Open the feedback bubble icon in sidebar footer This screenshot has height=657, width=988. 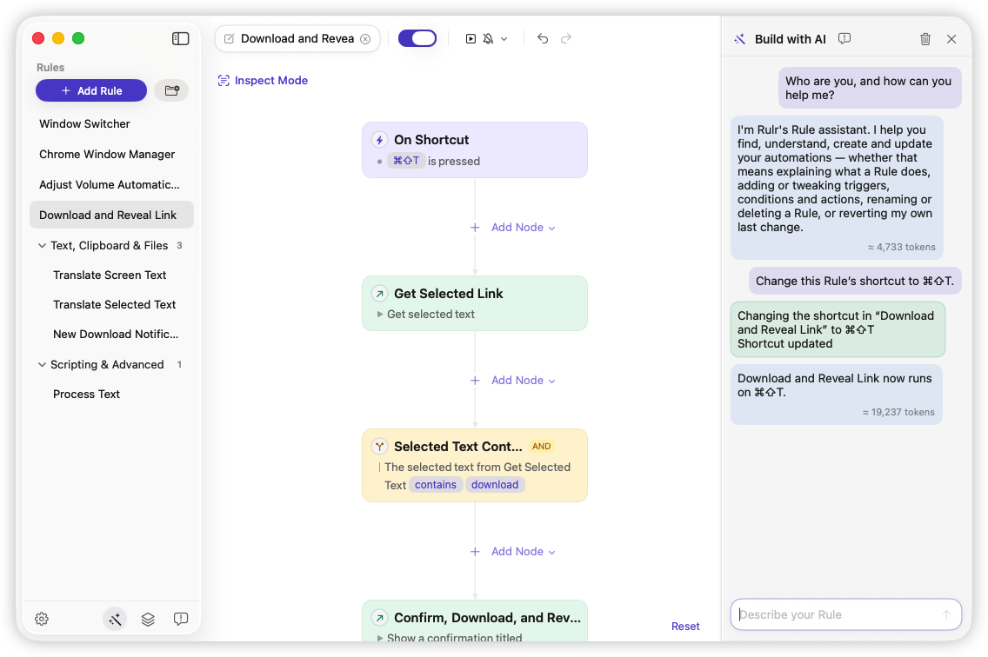180,620
